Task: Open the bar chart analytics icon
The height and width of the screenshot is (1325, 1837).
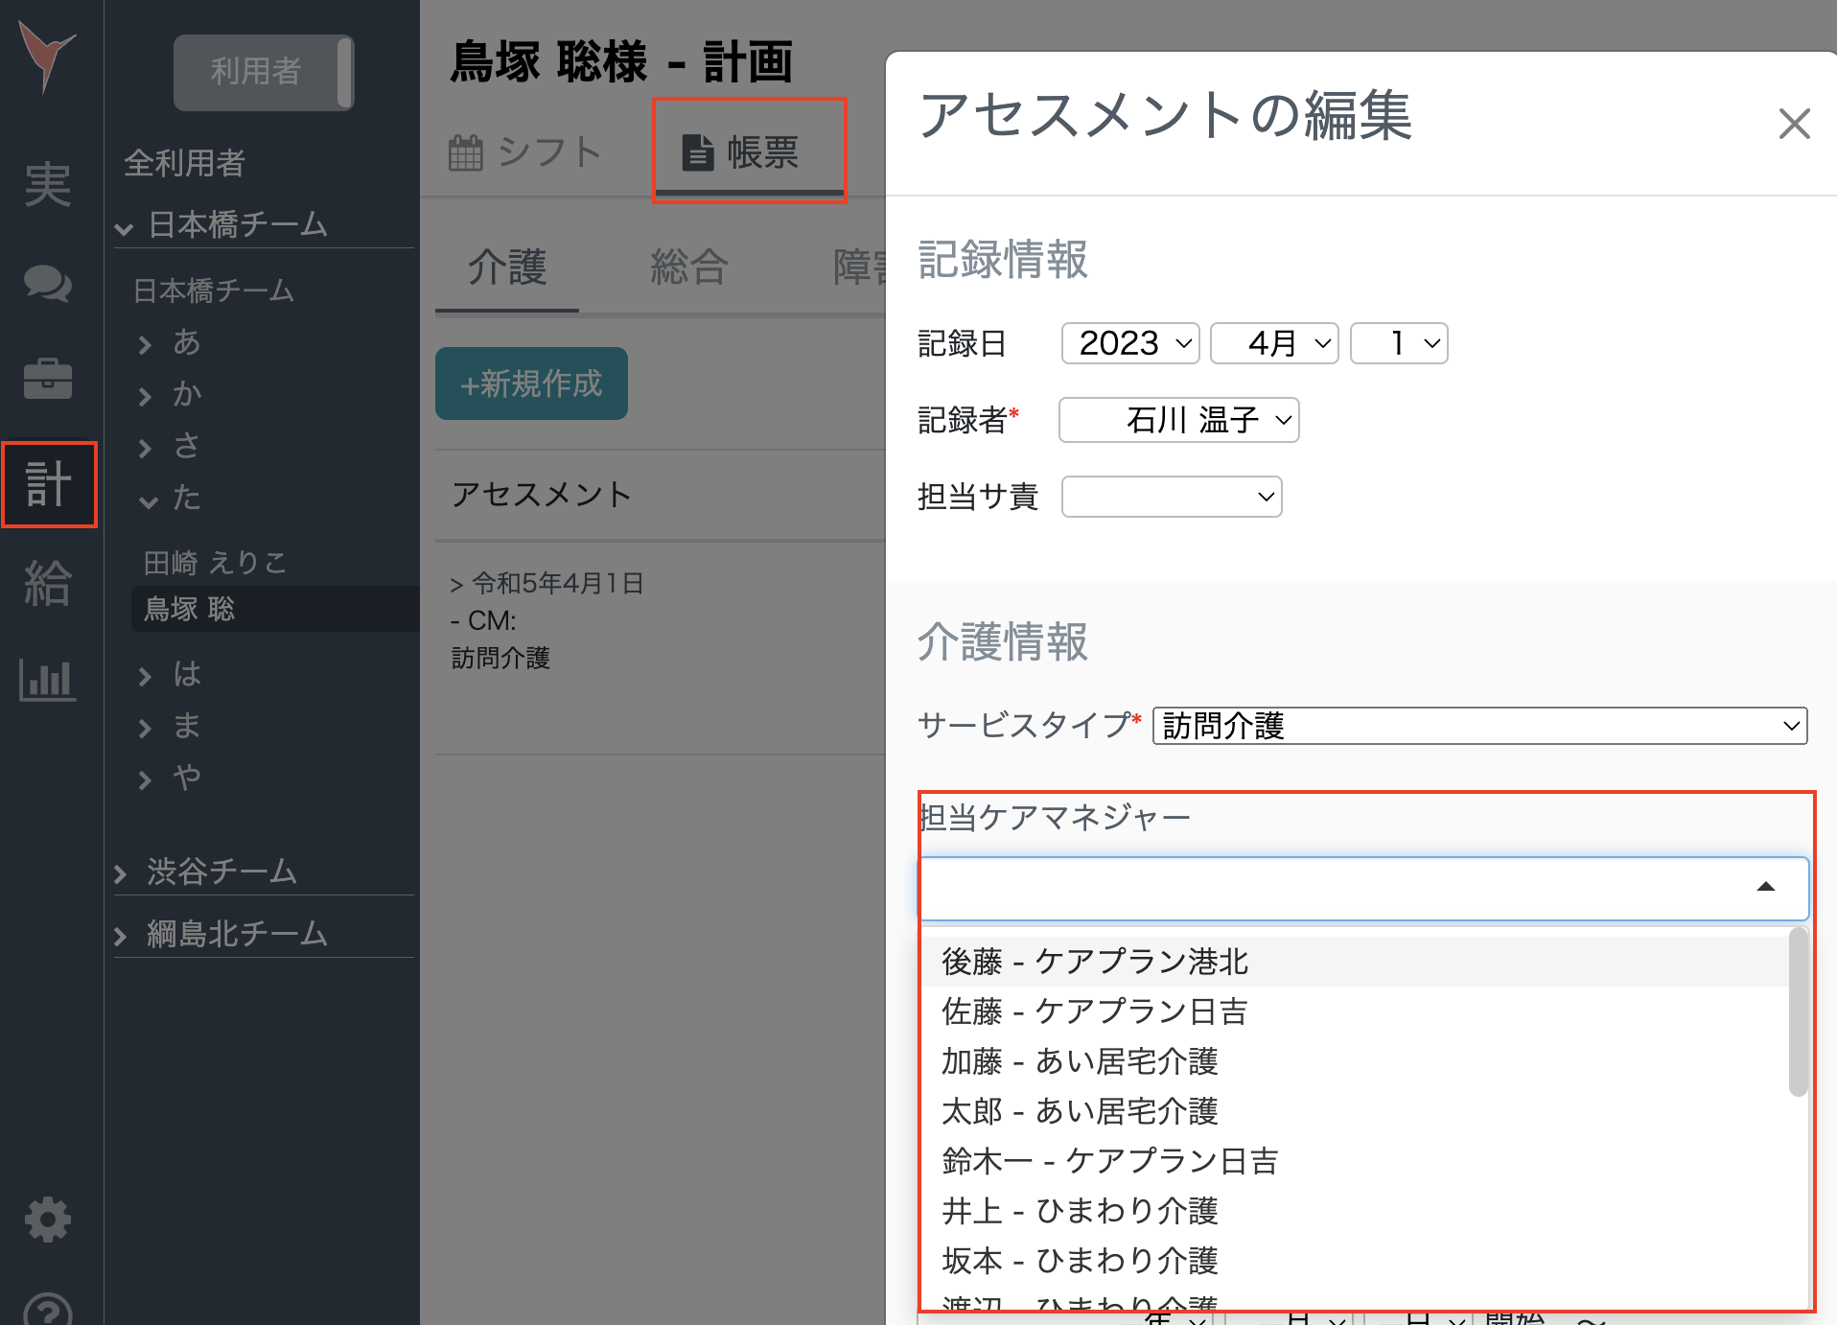Action: [x=49, y=681]
